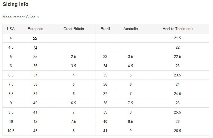213x138 pixels.
Task: Click Heel to Toe 24.5 cell
Action: pos(177,94)
